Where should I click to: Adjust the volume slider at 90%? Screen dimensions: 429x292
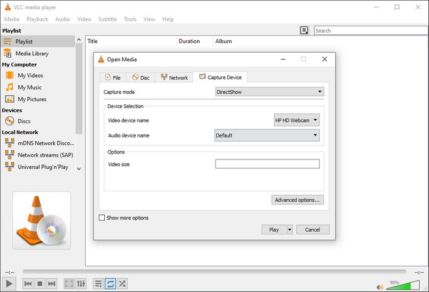pos(403,285)
